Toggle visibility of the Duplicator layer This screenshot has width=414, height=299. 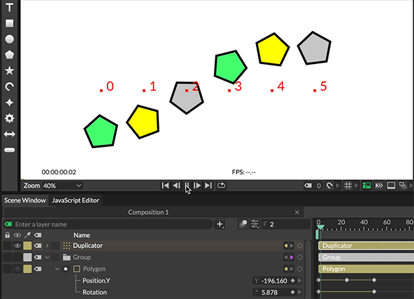(17, 246)
